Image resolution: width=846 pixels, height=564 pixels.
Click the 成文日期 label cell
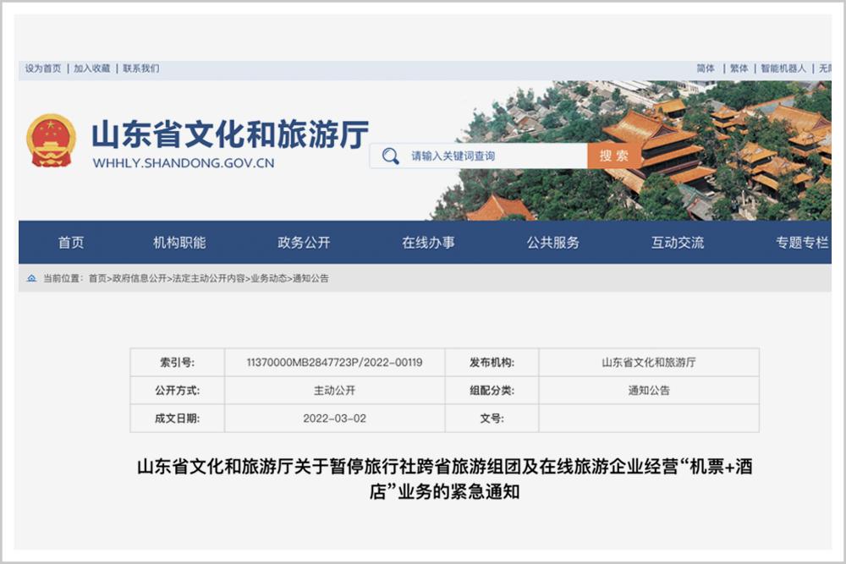pos(178,419)
